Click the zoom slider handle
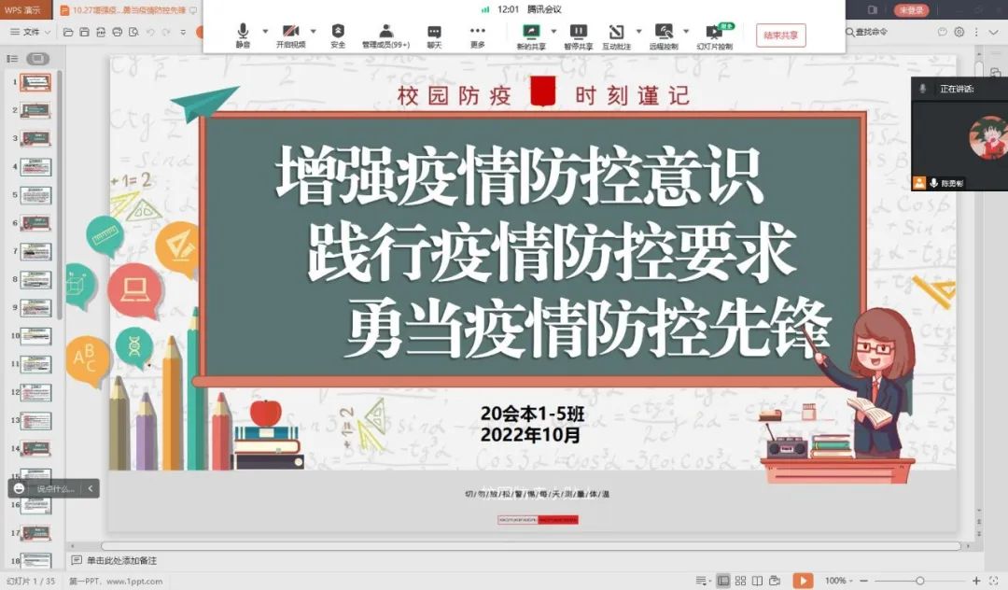Viewport: 1008px width, 590px height. pos(920,581)
